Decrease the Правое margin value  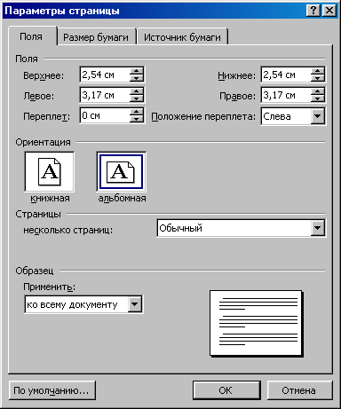(x=318, y=98)
